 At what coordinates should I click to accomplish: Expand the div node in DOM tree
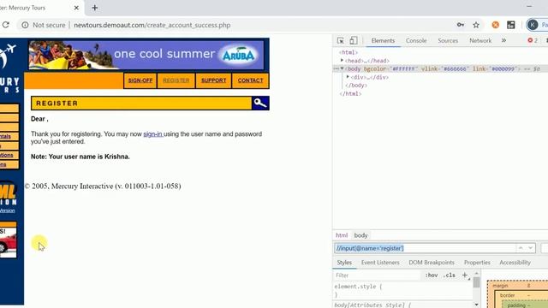click(x=348, y=77)
